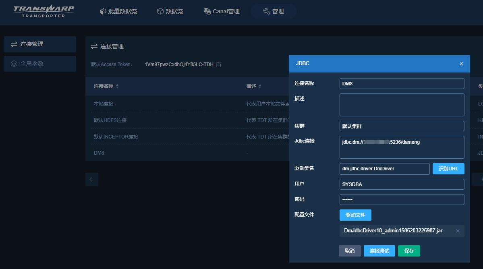Sort by 描述 column
Viewport: 483px width, 269px height.
pyautogui.click(x=260, y=86)
